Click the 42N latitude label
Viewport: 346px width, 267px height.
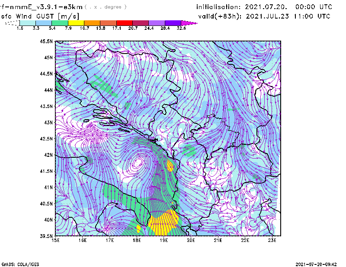point(48,155)
